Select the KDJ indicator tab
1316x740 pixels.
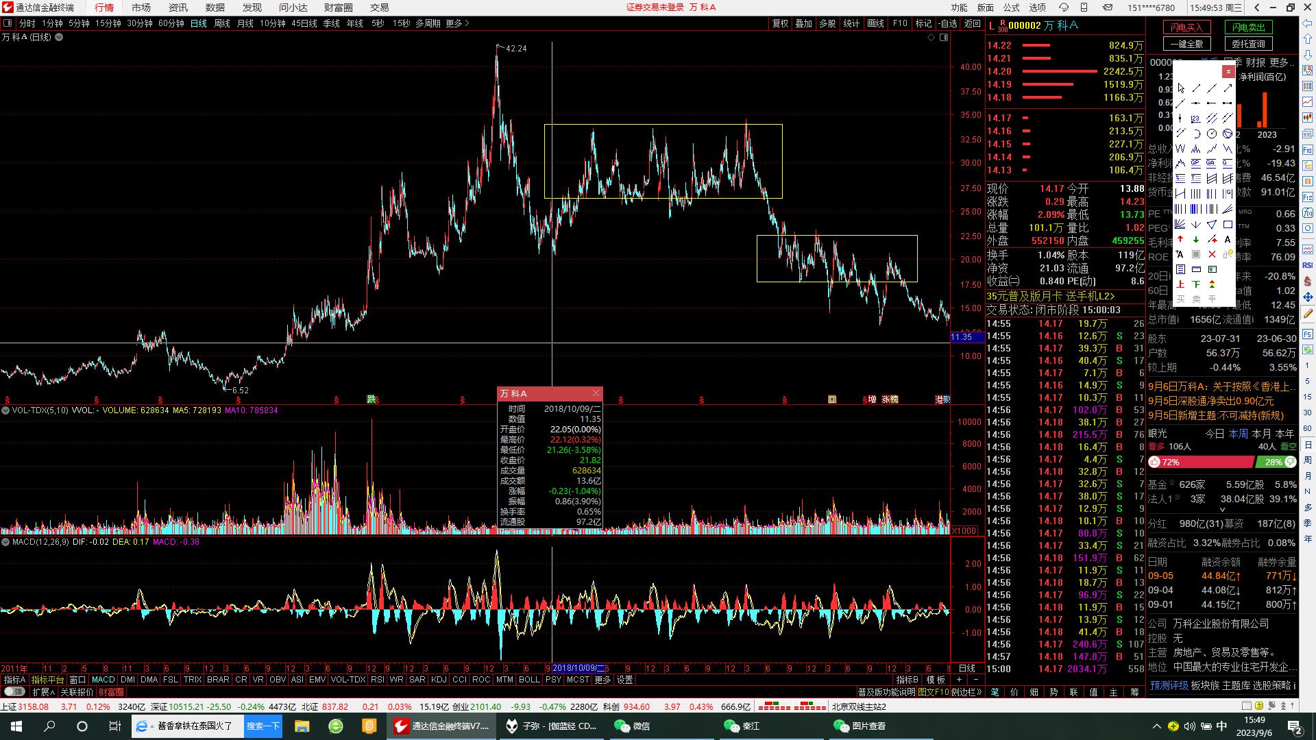439,680
